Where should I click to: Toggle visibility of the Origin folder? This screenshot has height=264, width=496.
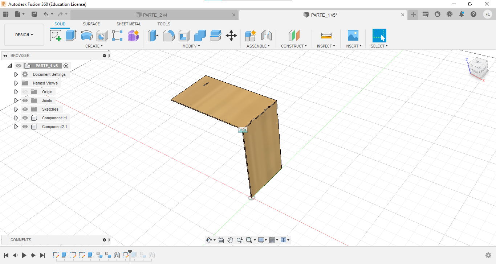[x=25, y=92]
